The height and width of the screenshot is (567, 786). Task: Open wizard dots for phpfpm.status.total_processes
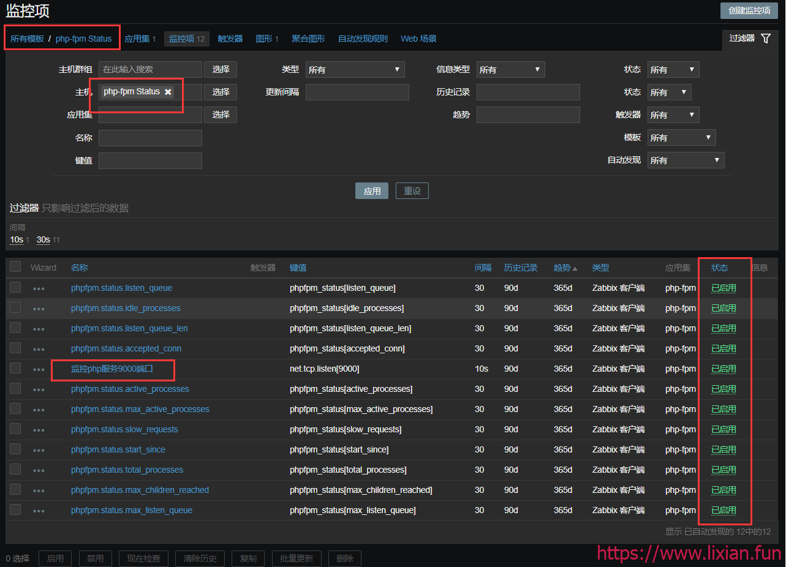39,470
